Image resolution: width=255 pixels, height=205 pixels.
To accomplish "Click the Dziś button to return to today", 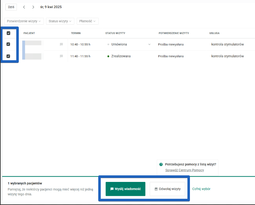I will tap(11, 7).
